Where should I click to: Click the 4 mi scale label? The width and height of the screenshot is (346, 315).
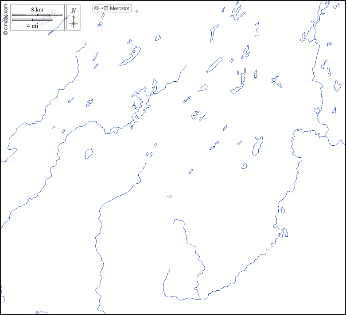point(32,26)
